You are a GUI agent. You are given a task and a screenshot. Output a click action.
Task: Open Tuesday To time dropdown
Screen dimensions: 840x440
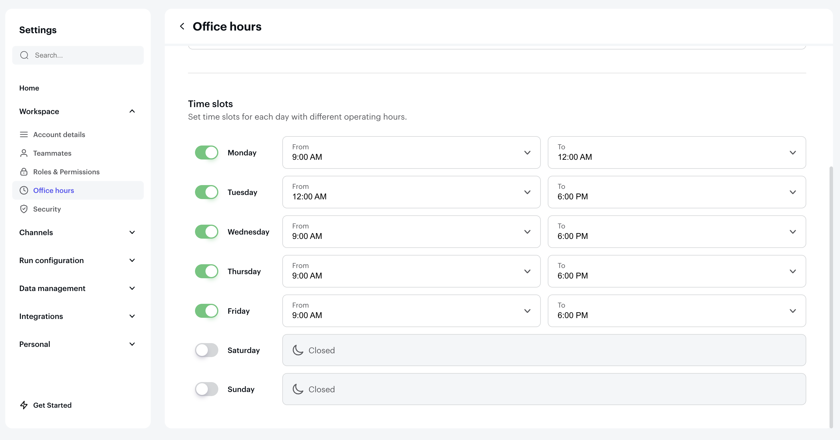point(677,192)
